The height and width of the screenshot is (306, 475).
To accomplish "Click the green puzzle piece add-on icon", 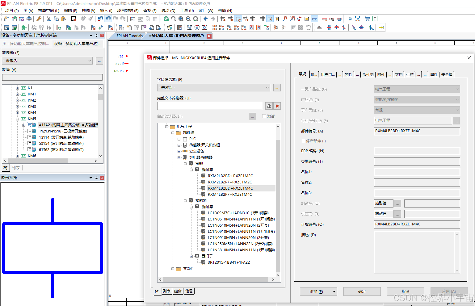I will click(24, 27).
